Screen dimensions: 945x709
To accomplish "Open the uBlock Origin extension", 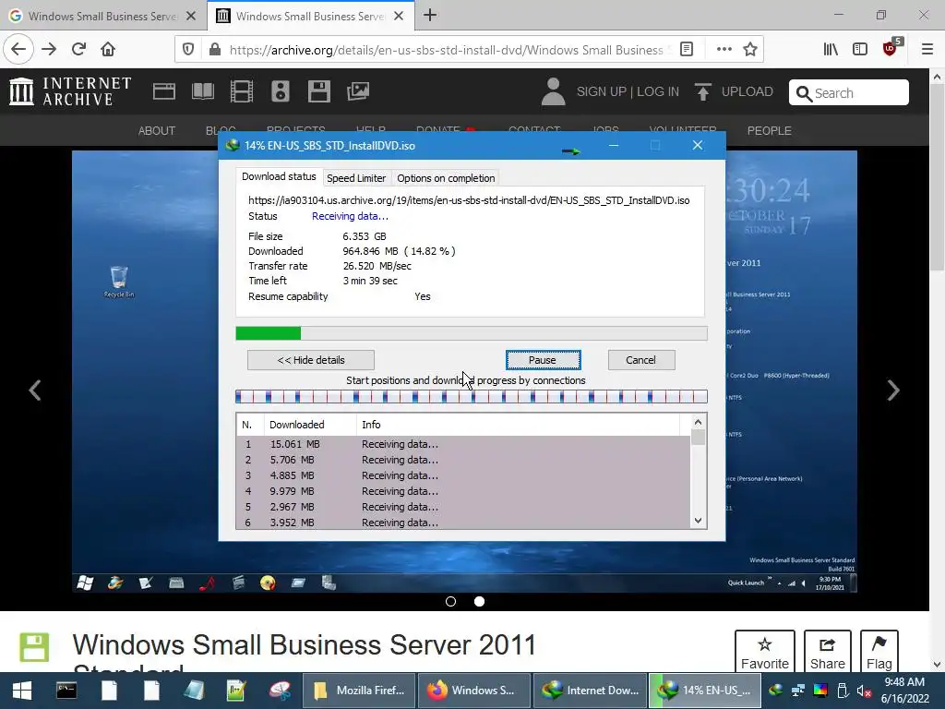I will pos(891,48).
